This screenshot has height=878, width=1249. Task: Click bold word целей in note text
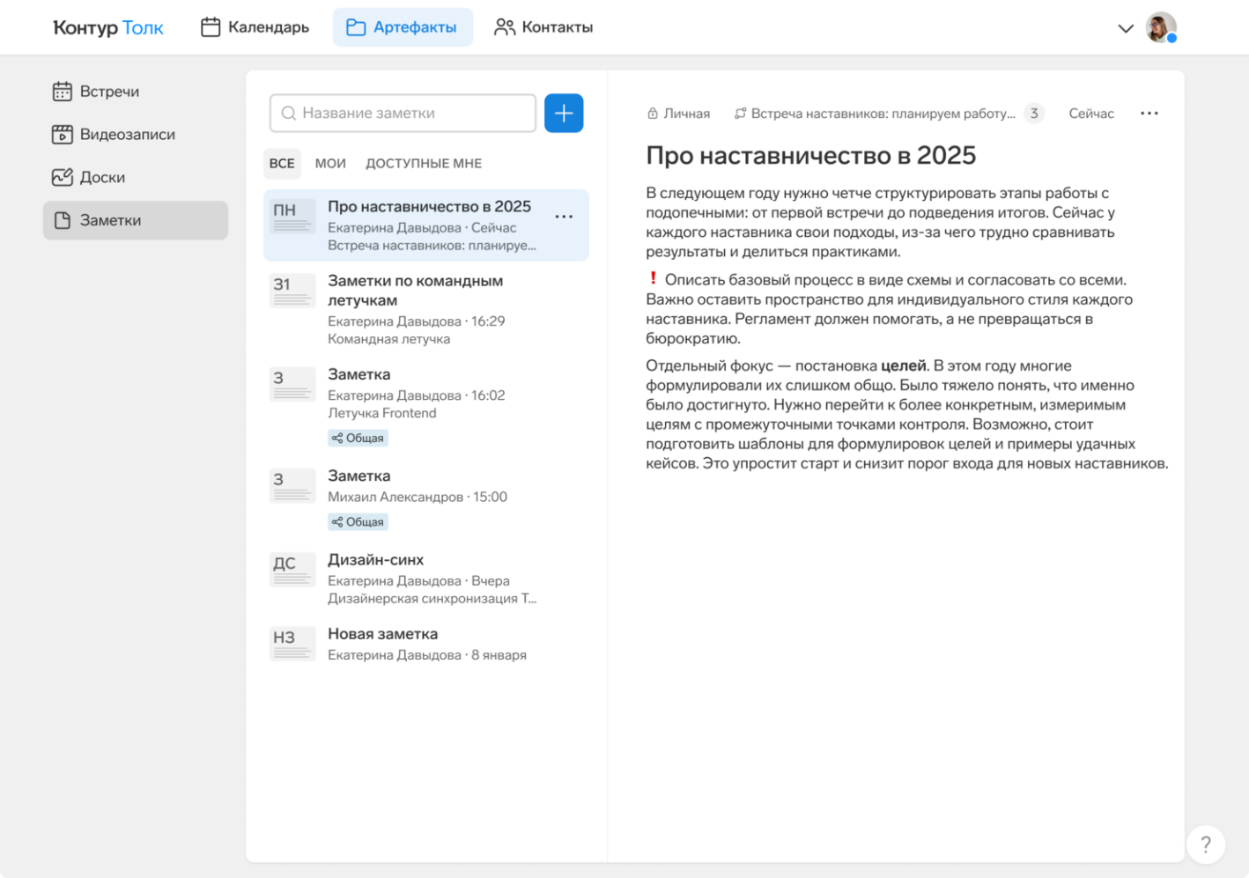(903, 365)
